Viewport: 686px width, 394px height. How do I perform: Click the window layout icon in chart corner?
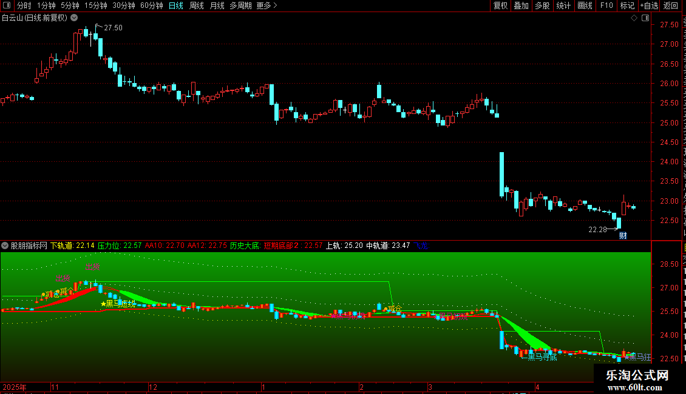point(645,18)
